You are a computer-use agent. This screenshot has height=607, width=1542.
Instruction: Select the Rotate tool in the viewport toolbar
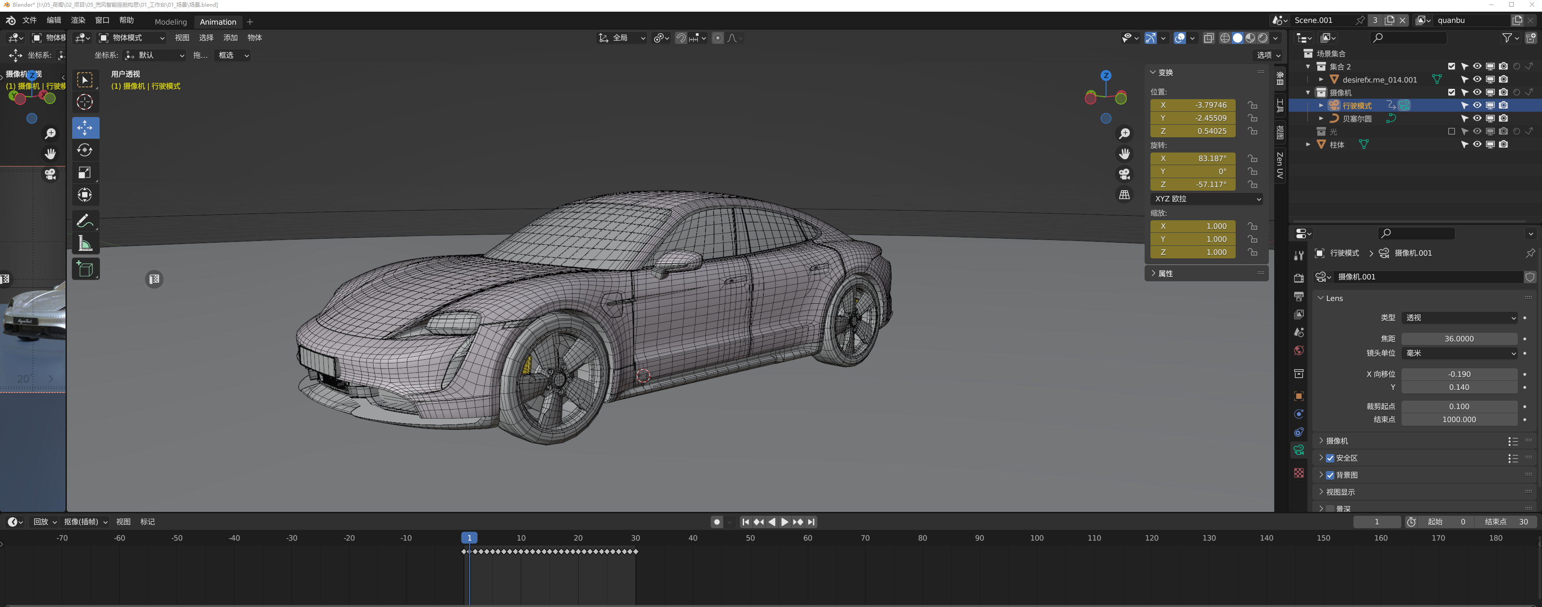pos(85,150)
